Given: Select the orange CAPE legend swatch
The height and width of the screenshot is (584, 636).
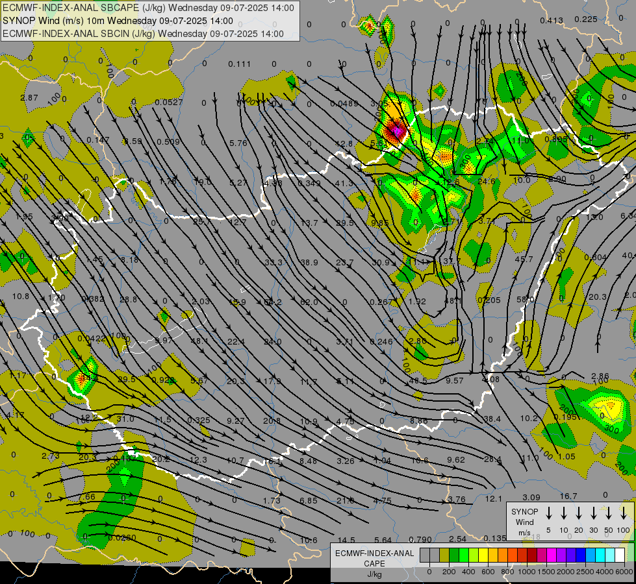Looking at the screenshot, I should coord(503,555).
